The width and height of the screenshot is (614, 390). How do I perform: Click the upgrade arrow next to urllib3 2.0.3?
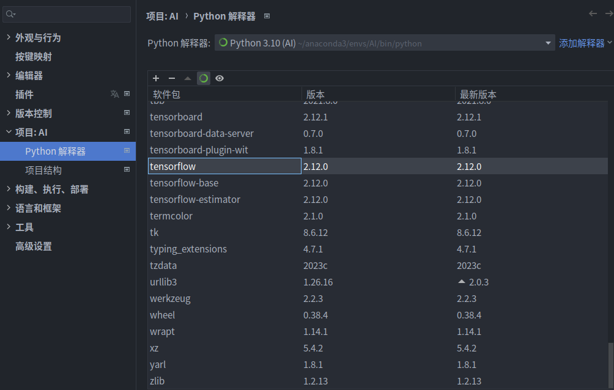click(462, 282)
